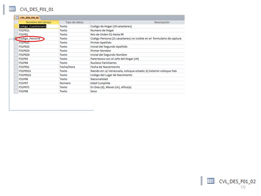Click description 'Nucleos Familiarres'
The width and height of the screenshot is (261, 196).
[x=104, y=63]
